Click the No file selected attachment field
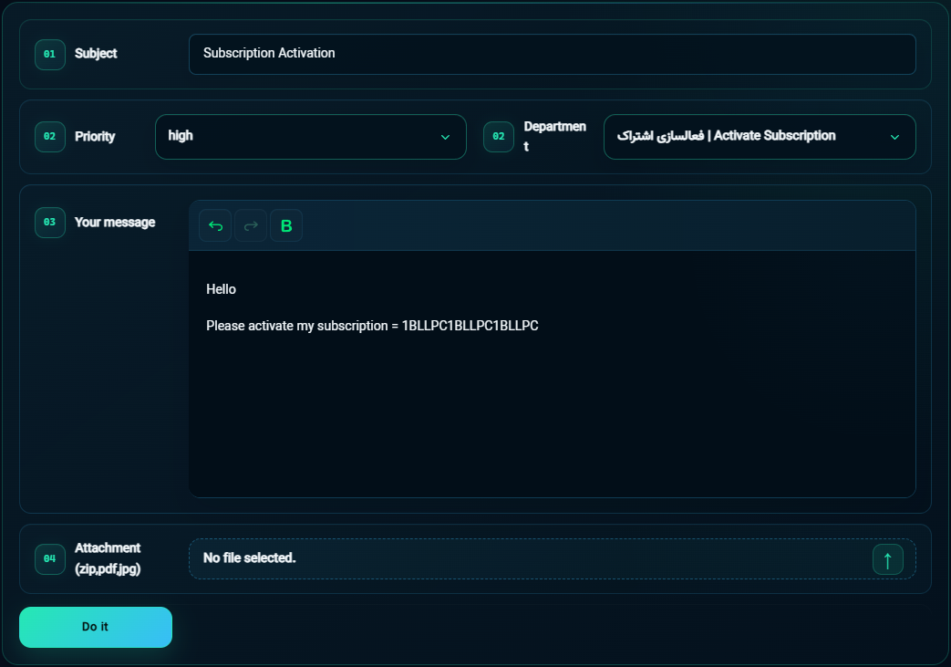 (x=552, y=558)
